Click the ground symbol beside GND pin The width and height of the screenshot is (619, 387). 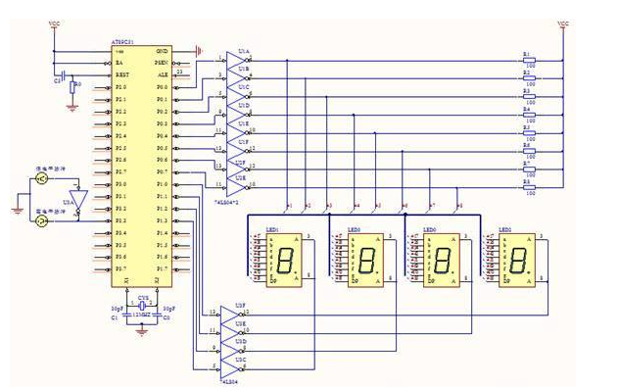coord(199,51)
